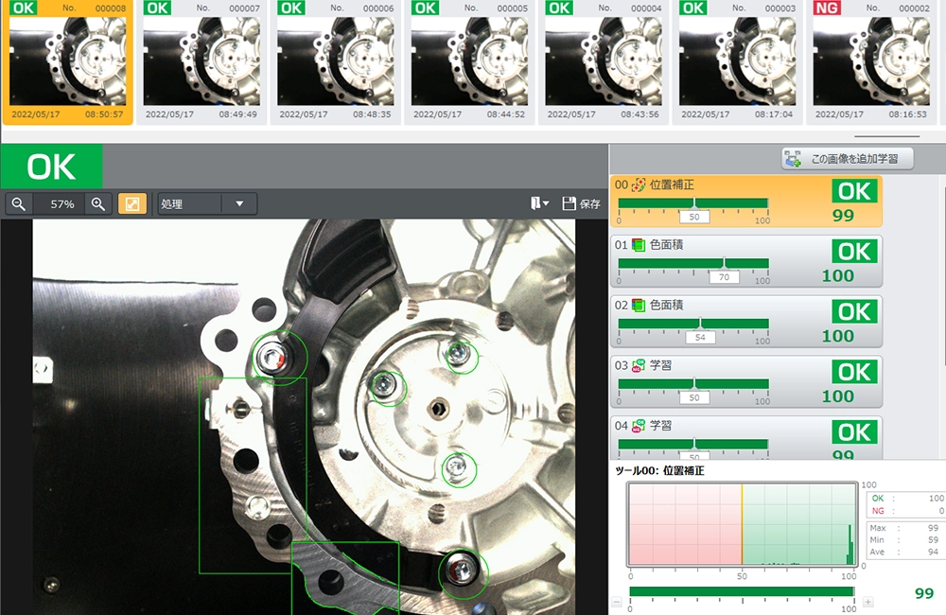Save image with the 保存 button
This screenshot has height=615, width=946.
[582, 203]
